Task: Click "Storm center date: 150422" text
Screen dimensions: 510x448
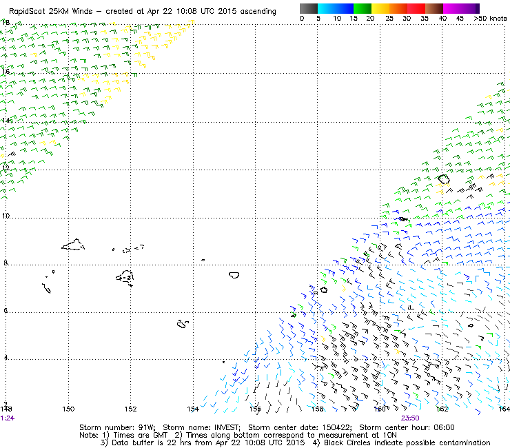Action: [x=300, y=427]
